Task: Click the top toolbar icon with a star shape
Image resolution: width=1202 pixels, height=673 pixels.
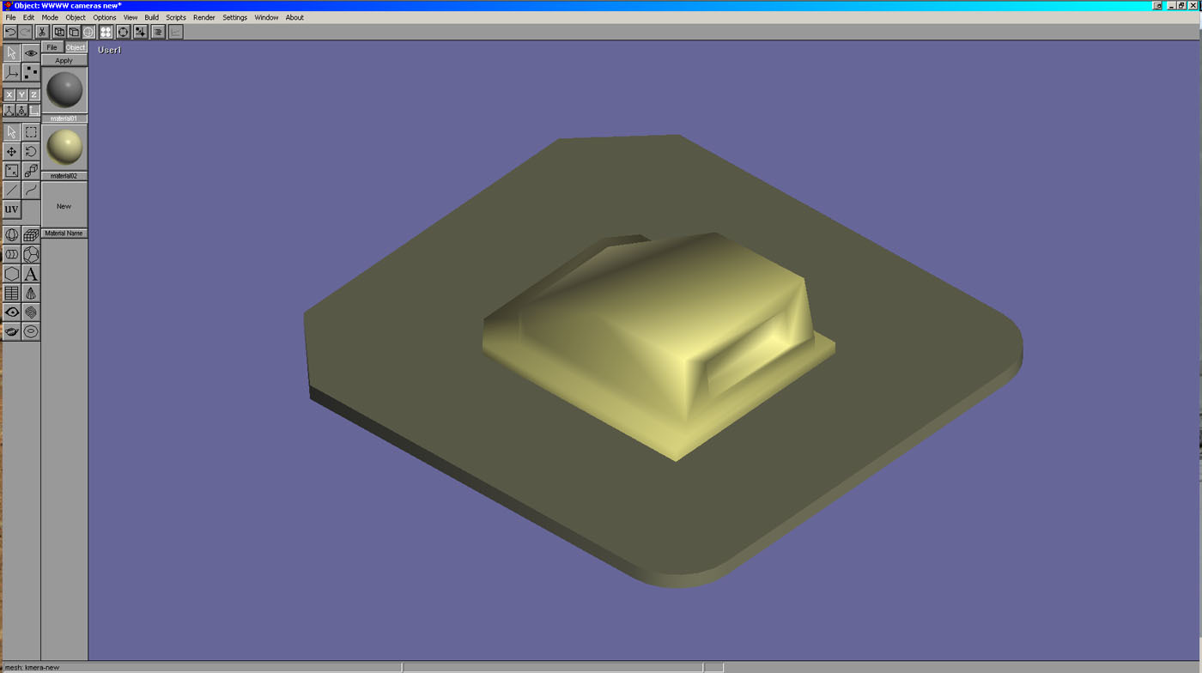Action: click(141, 32)
